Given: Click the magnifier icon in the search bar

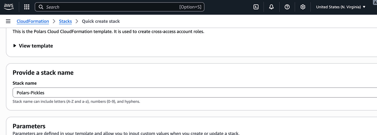Looking at the screenshot, I should pos(41,7).
